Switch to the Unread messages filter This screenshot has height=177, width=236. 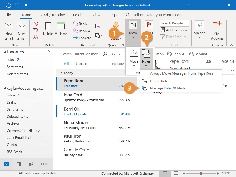(x=81, y=63)
